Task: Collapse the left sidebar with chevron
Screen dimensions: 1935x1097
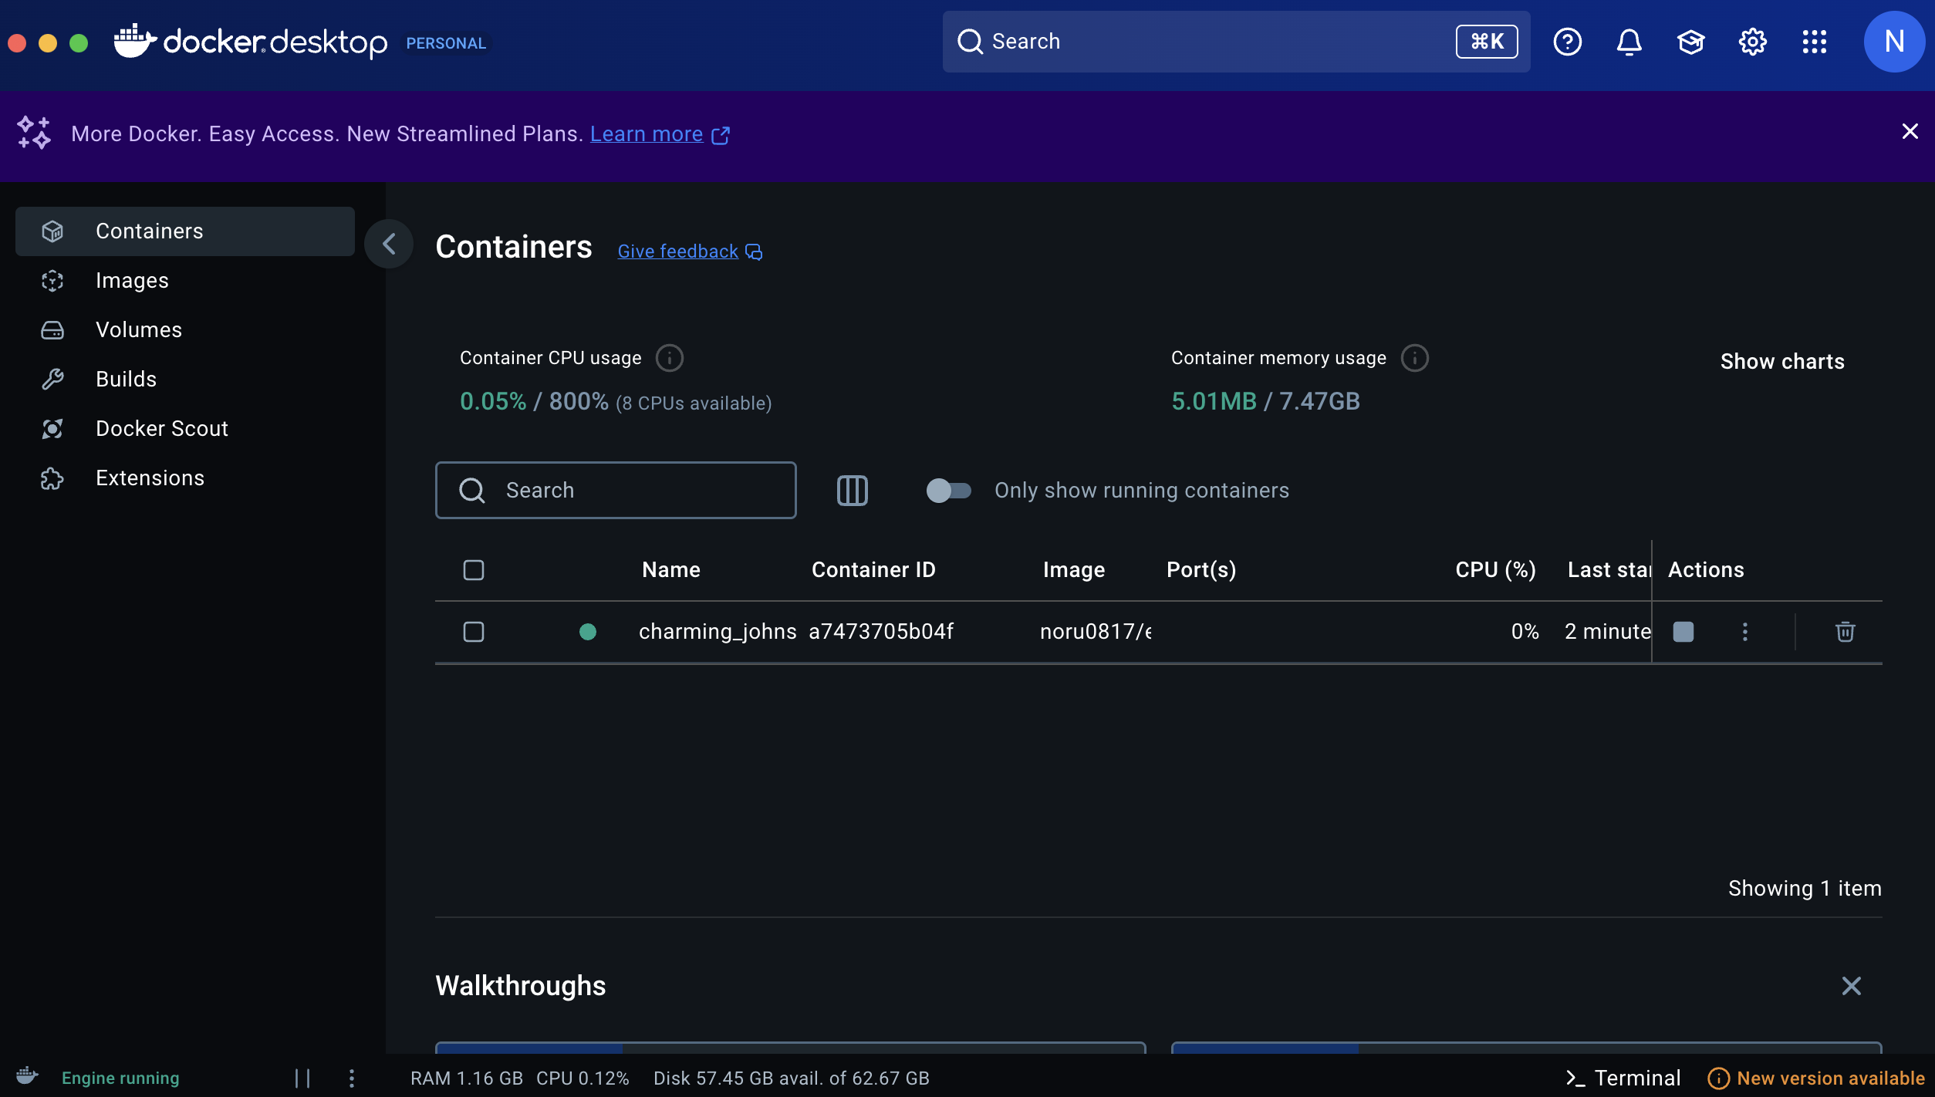Action: point(389,245)
